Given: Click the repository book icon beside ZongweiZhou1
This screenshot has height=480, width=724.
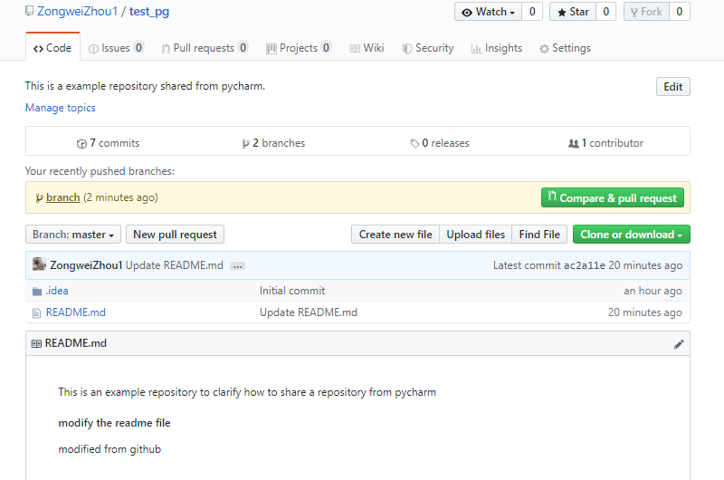Looking at the screenshot, I should point(29,11).
